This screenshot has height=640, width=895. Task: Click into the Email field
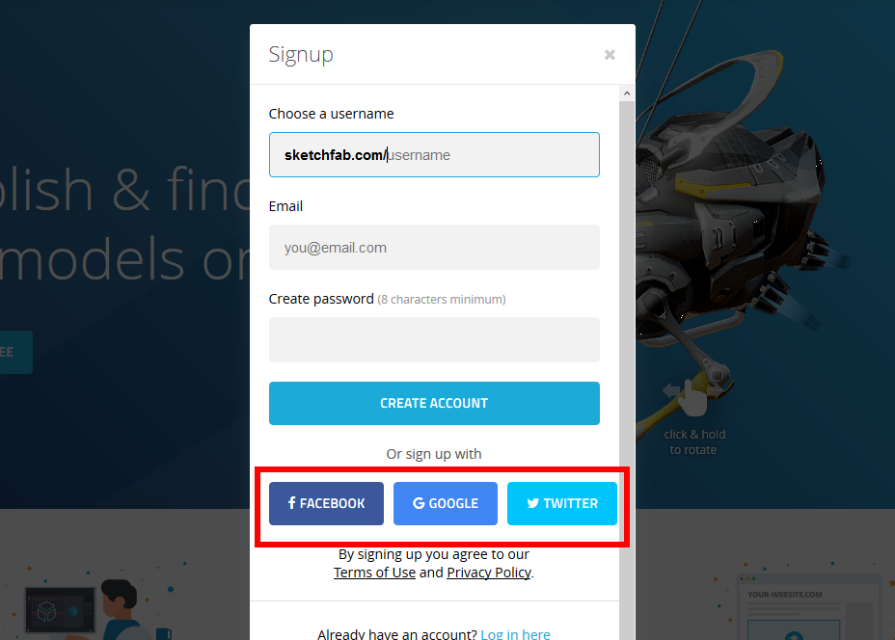(434, 248)
